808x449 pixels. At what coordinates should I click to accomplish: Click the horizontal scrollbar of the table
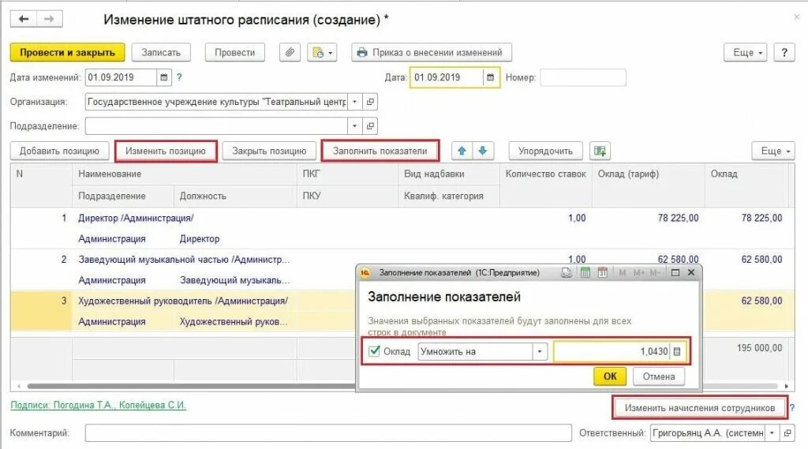click(x=402, y=386)
